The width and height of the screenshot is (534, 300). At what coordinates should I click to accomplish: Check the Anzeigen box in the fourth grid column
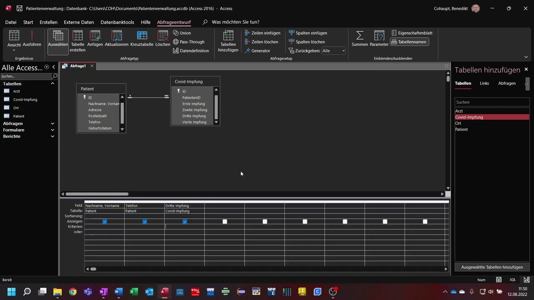(225, 222)
